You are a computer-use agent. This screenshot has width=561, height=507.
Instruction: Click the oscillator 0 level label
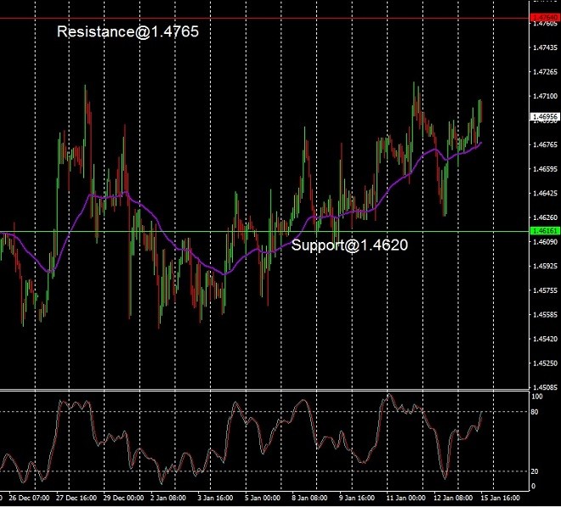coord(534,486)
